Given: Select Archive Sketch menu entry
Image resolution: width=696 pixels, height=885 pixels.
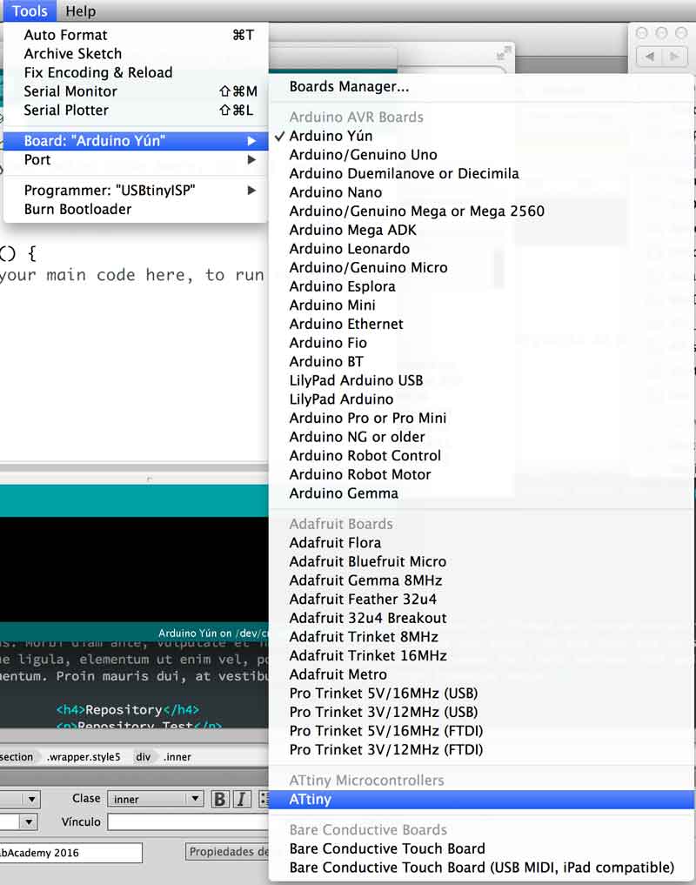Looking at the screenshot, I should point(136,54).
